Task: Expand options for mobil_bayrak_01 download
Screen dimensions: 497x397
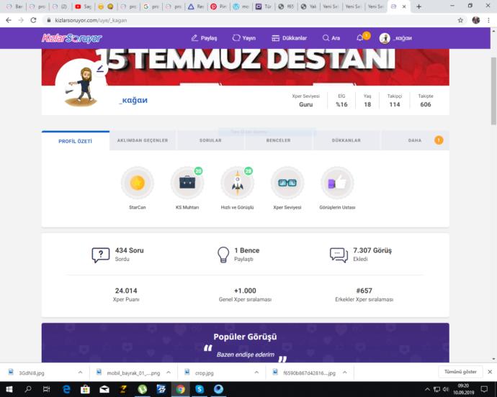Action: pos(169,373)
